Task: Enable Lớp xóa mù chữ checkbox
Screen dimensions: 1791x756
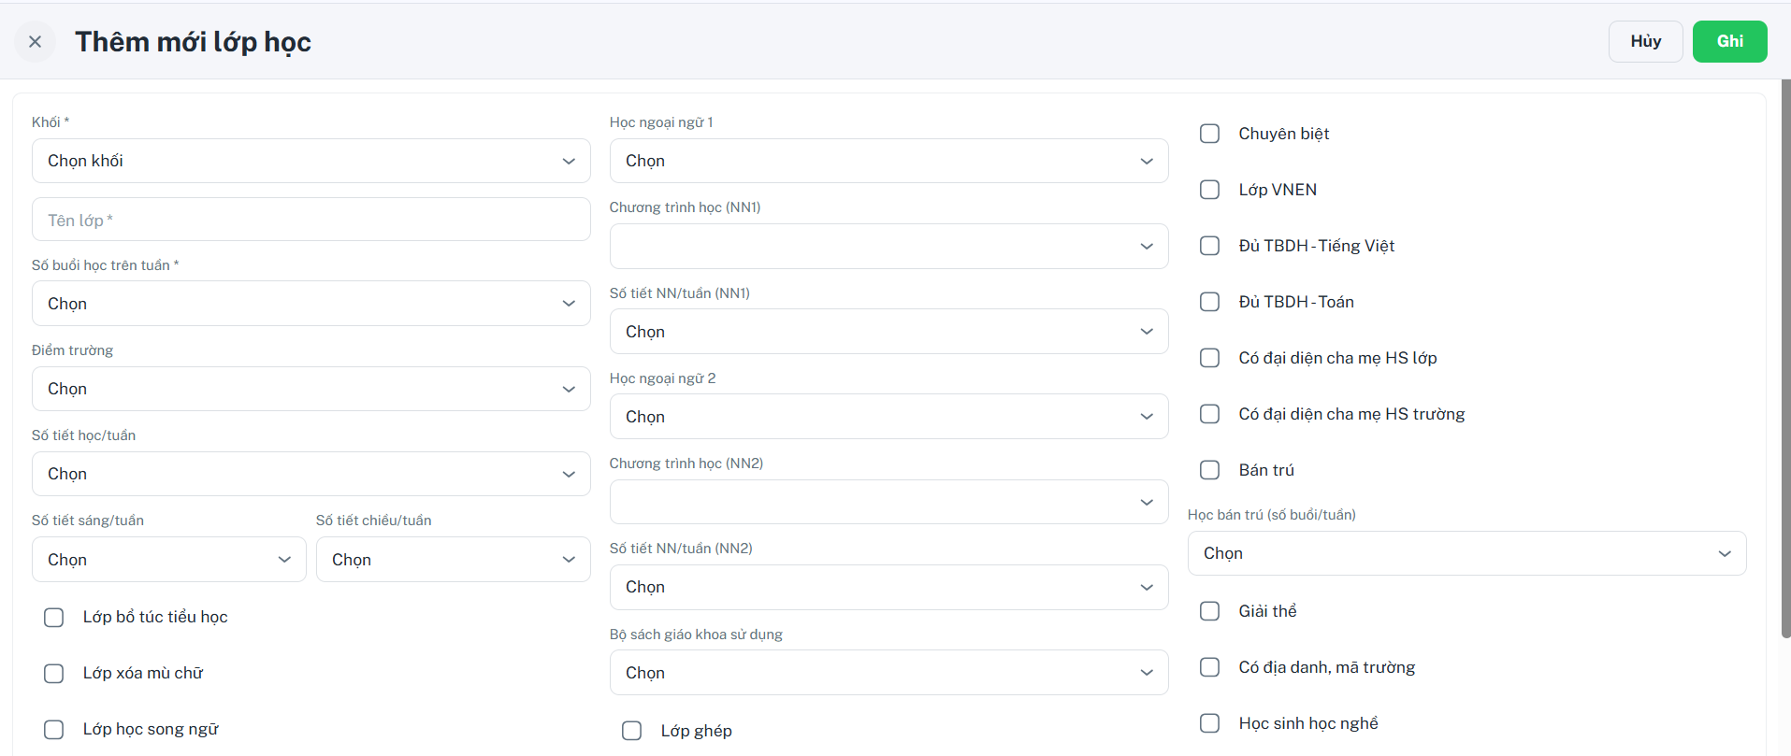Action: point(54,674)
